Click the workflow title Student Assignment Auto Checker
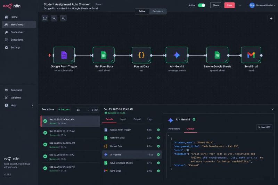Screen dimensions: 278x185 pyautogui.click(x=67, y=4)
